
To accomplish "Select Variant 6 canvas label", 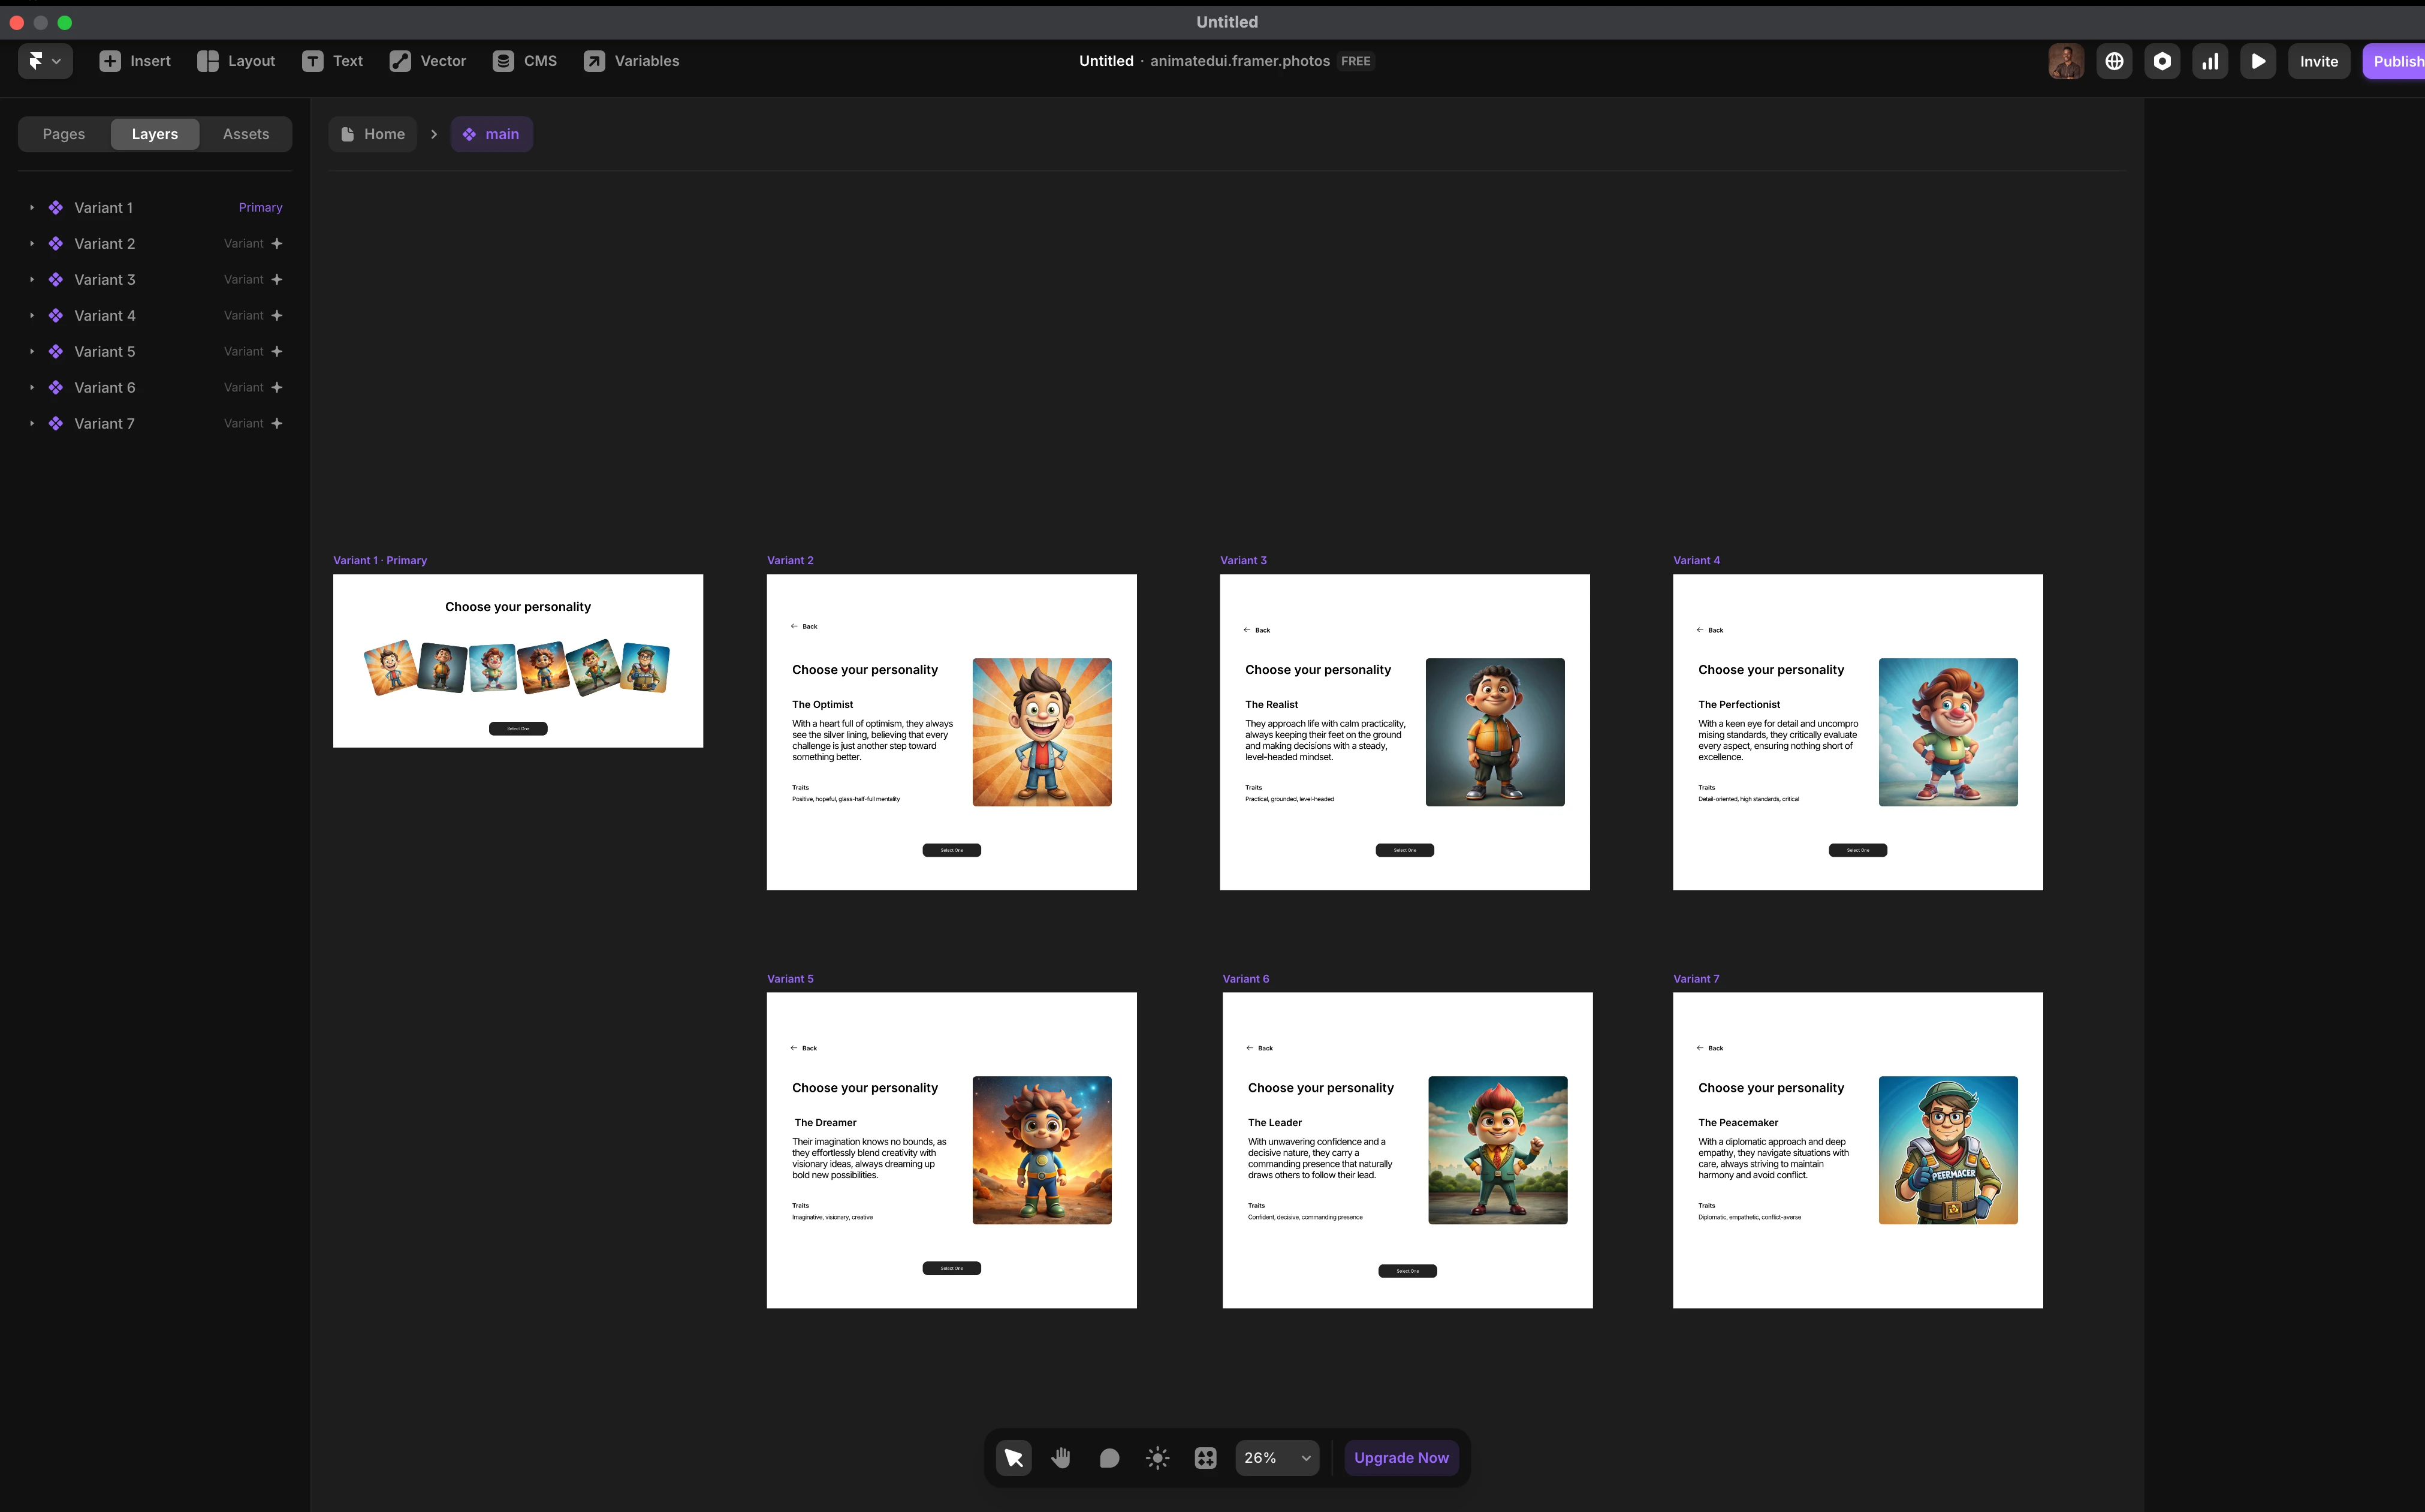I will point(1245,979).
